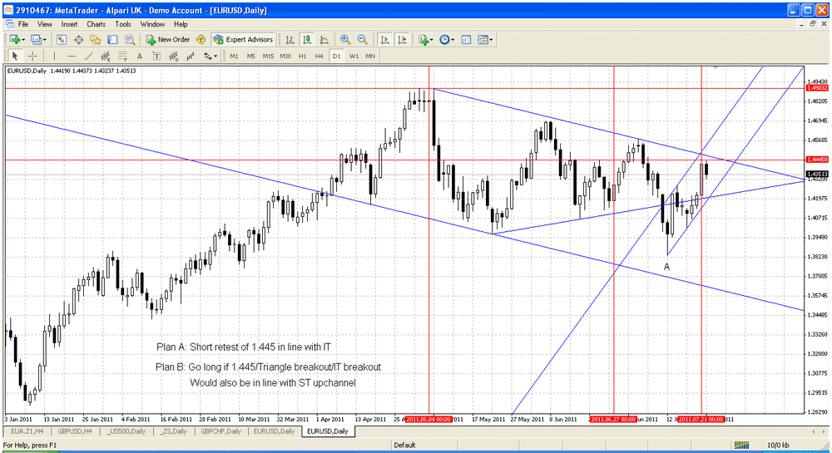Click the New Order button

click(x=168, y=39)
